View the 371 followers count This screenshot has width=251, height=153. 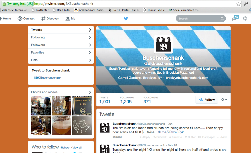(147, 102)
